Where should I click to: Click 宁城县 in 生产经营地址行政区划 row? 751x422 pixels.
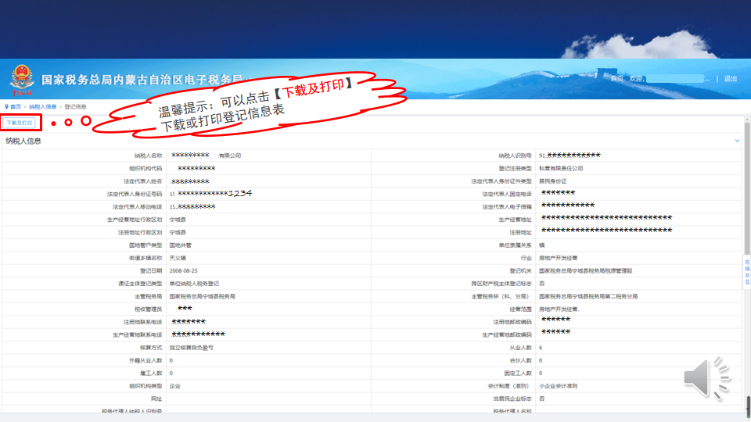178,220
